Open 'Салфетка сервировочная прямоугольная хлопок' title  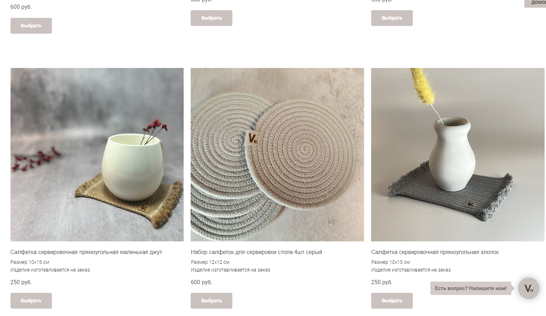coord(435,252)
